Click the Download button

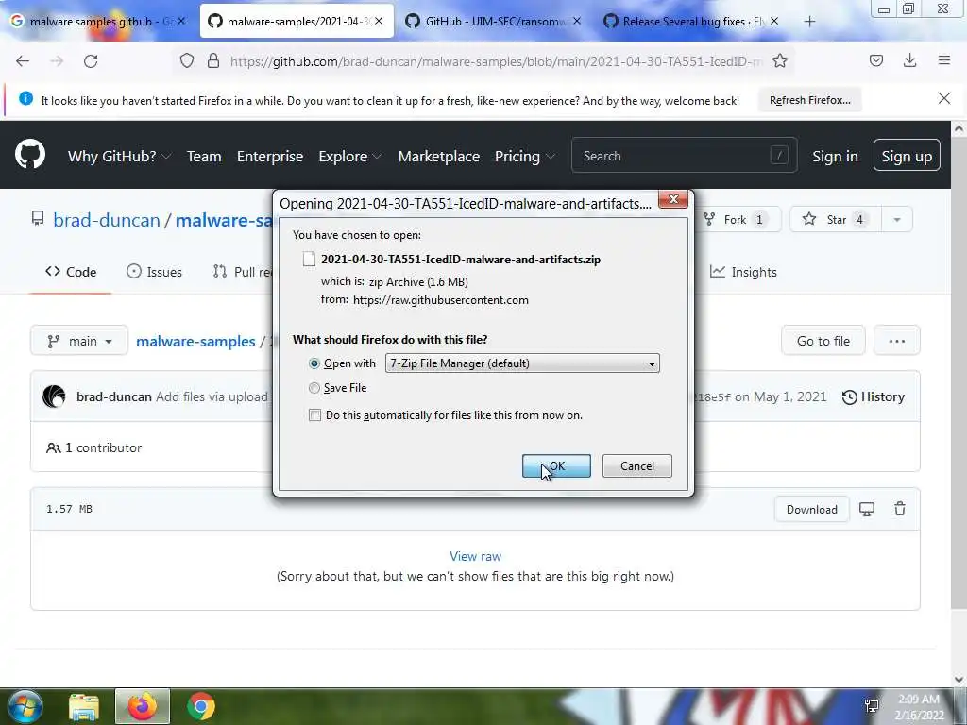[811, 509]
